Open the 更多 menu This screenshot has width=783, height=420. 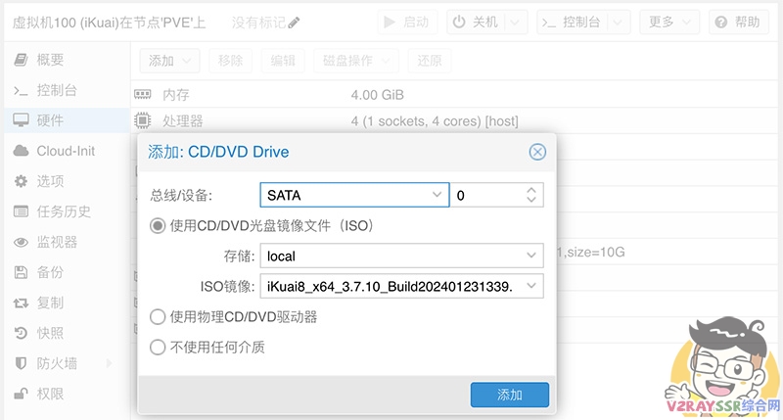point(669,22)
